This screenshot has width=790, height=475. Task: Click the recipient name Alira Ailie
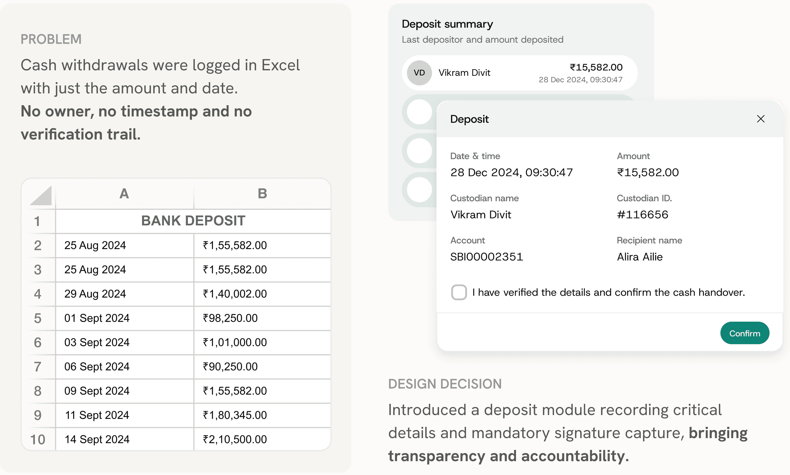click(640, 257)
